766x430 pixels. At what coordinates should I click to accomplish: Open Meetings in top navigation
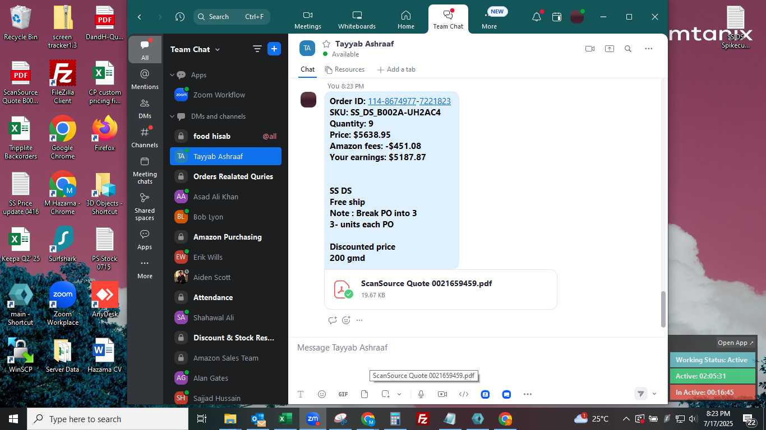308,20
